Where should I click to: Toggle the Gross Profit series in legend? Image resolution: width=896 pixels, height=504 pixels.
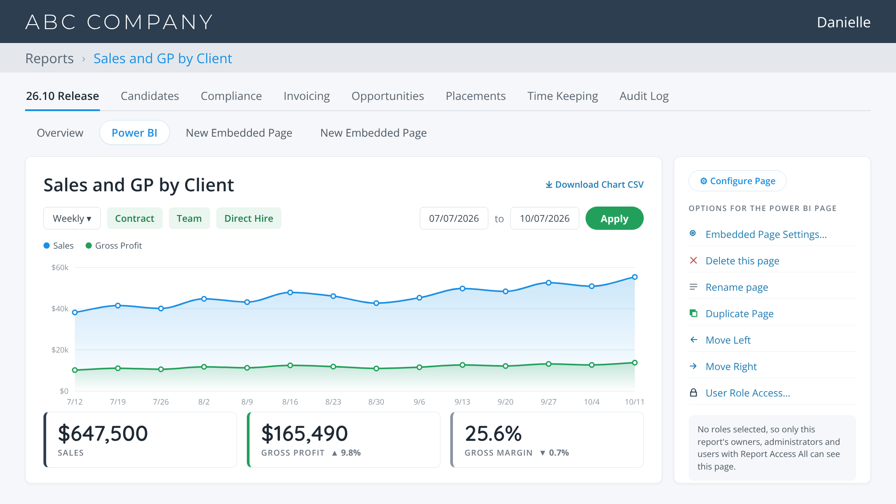pos(113,246)
